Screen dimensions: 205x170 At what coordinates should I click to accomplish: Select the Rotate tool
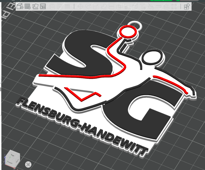click(x=88, y=6)
